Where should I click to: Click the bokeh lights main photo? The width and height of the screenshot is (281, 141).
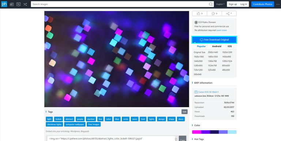click(x=117, y=59)
